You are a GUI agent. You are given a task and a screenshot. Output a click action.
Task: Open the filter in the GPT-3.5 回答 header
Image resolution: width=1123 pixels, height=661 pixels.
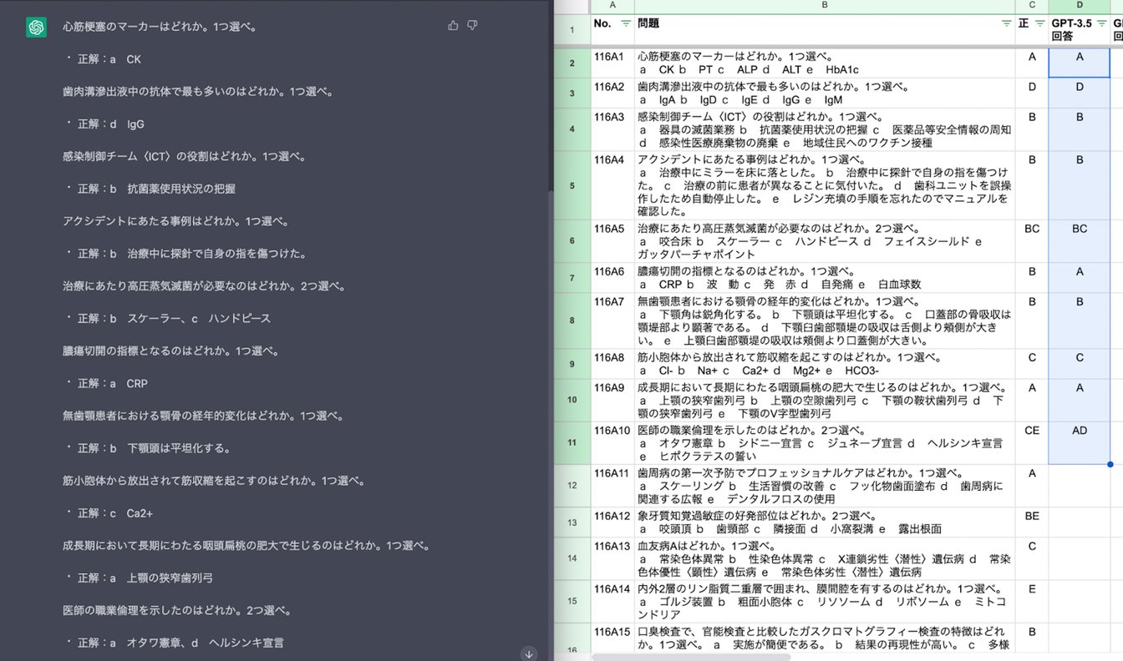1102,24
